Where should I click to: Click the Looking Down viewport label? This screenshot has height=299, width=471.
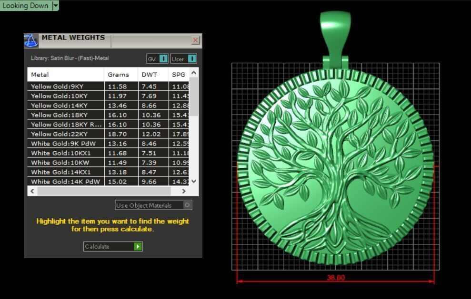click(25, 5)
